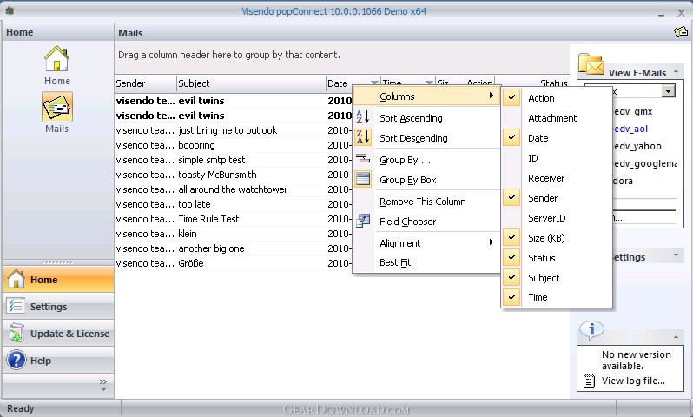Click the Update & License icon

tap(16, 333)
